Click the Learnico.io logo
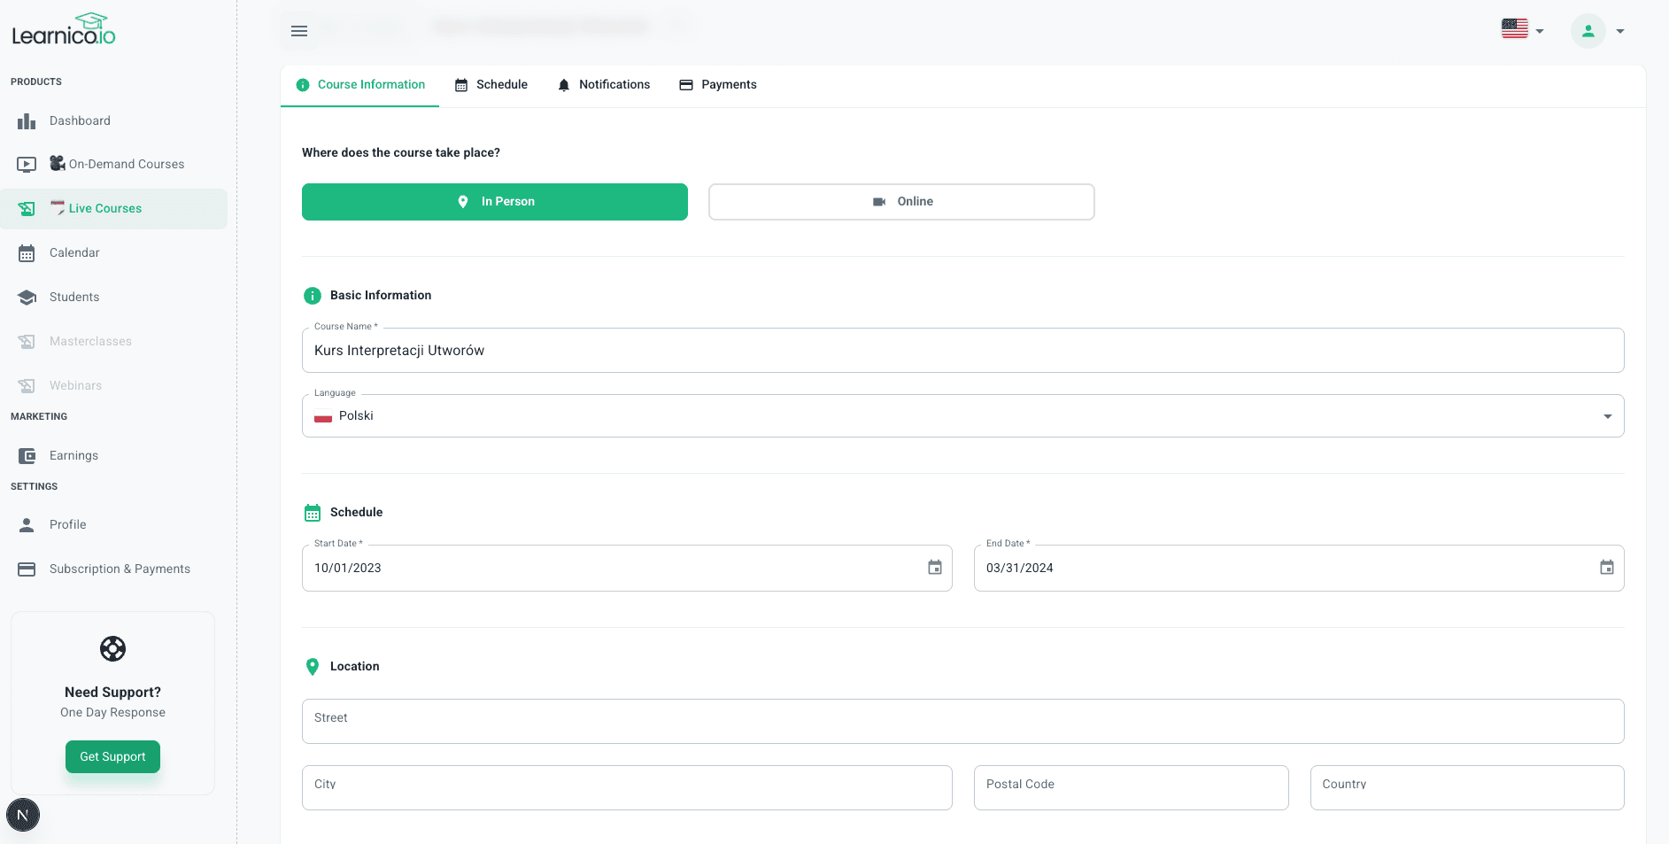 click(64, 30)
